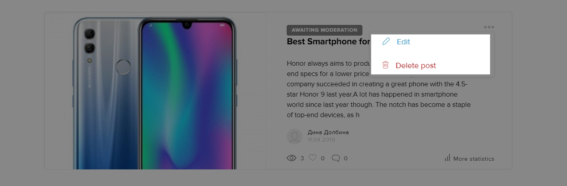Click the pencil icon next to Edit
The width and height of the screenshot is (567, 186).
386,42
